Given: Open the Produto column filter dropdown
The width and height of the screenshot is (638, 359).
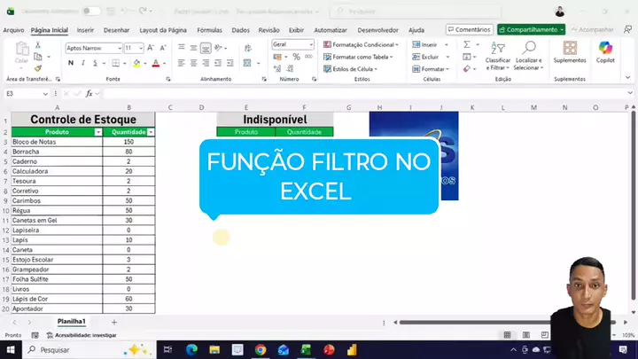Looking at the screenshot, I should click(x=98, y=132).
